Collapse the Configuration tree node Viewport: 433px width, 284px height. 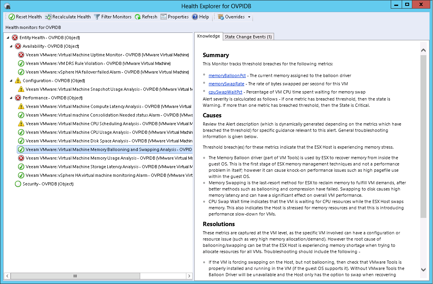coord(11,81)
